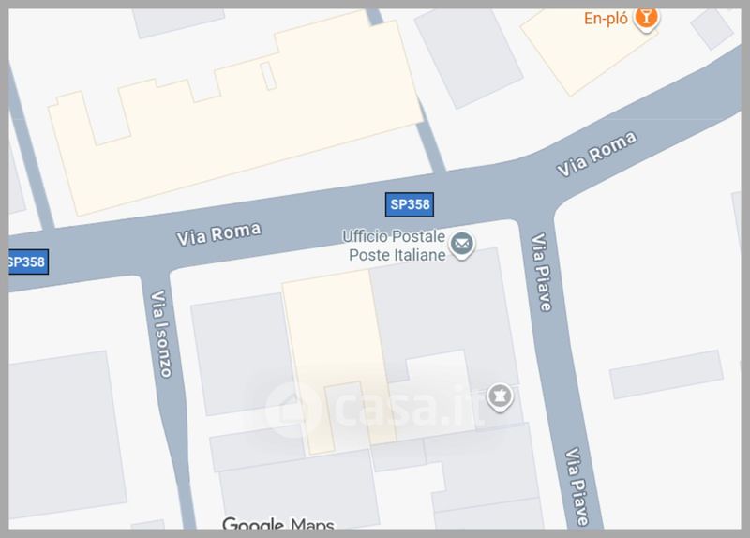The height and width of the screenshot is (538, 750).
Task: Select the cream building beside the post office
Action: 337,361
